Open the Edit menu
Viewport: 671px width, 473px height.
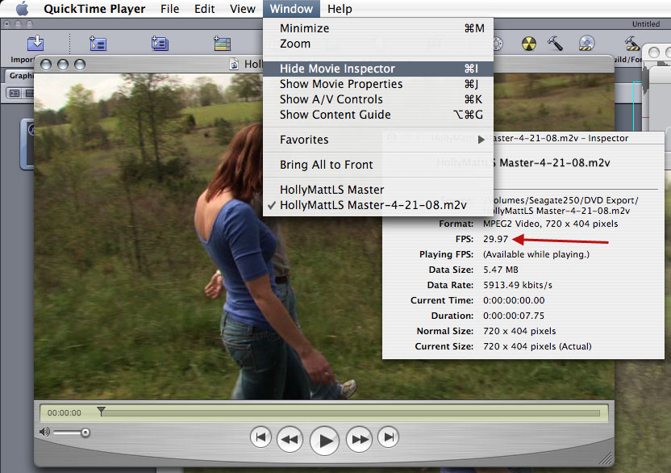click(204, 9)
